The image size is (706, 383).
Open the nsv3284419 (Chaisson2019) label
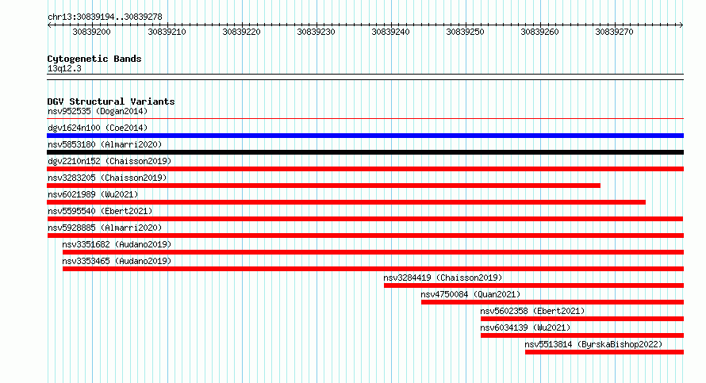click(x=443, y=278)
